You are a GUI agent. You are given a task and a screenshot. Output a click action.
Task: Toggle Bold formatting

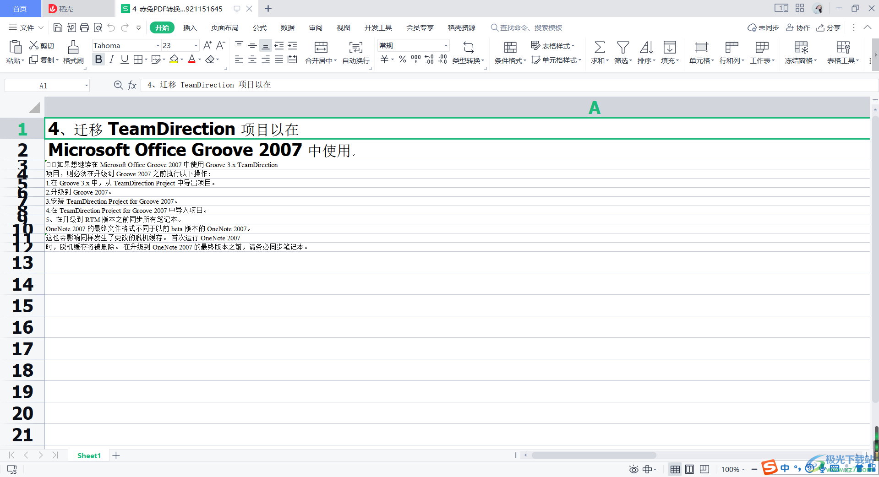(98, 59)
